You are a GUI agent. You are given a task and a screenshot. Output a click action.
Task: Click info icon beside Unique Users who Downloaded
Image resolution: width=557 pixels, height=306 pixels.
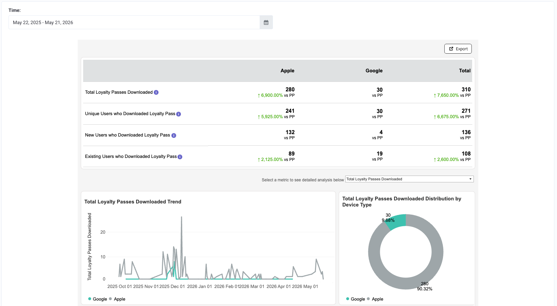tap(179, 114)
